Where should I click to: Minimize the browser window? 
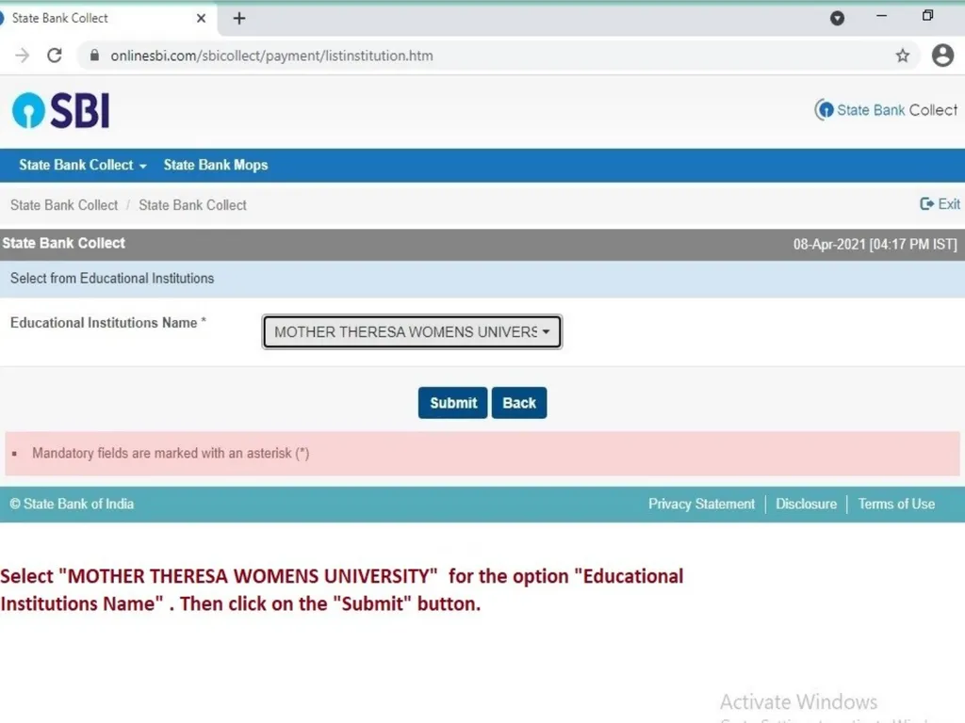881,17
